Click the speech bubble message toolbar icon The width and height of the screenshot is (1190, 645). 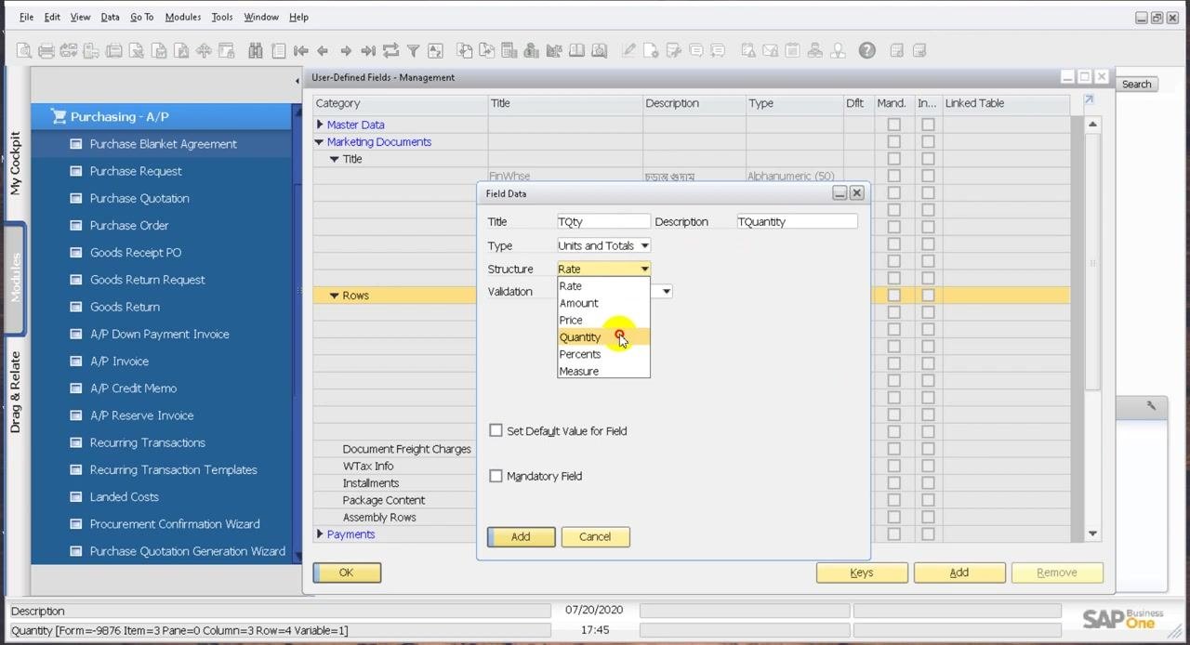[x=695, y=51]
